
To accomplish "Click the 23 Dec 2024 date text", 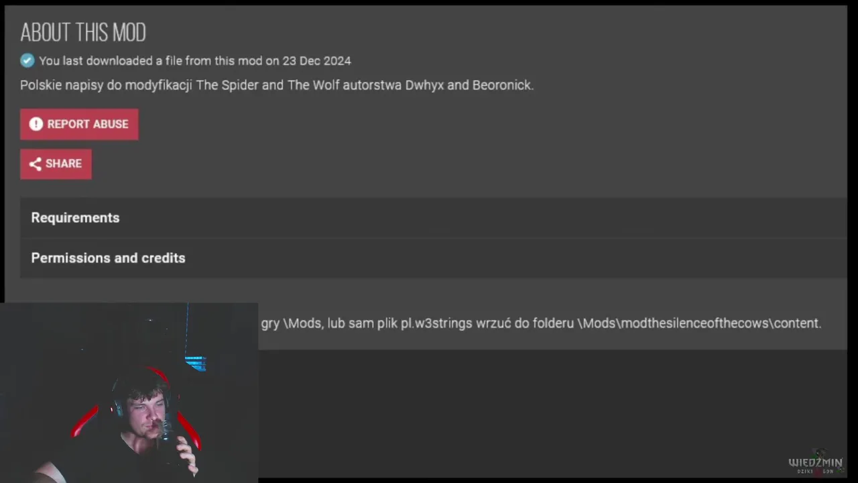I will 316,60.
